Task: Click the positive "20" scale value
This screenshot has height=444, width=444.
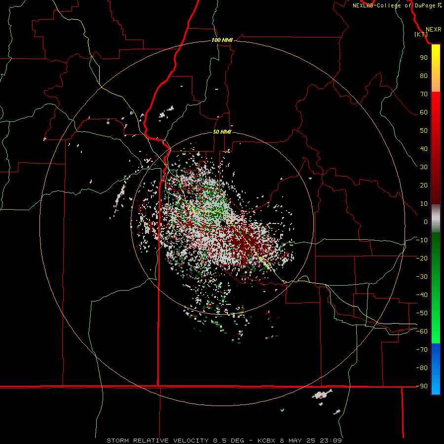Action: [424, 185]
